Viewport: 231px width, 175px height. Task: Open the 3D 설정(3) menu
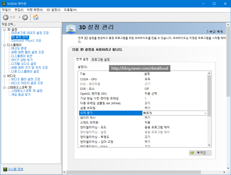[53, 10]
